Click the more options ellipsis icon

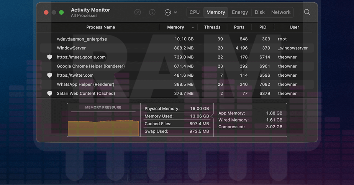[x=168, y=12]
